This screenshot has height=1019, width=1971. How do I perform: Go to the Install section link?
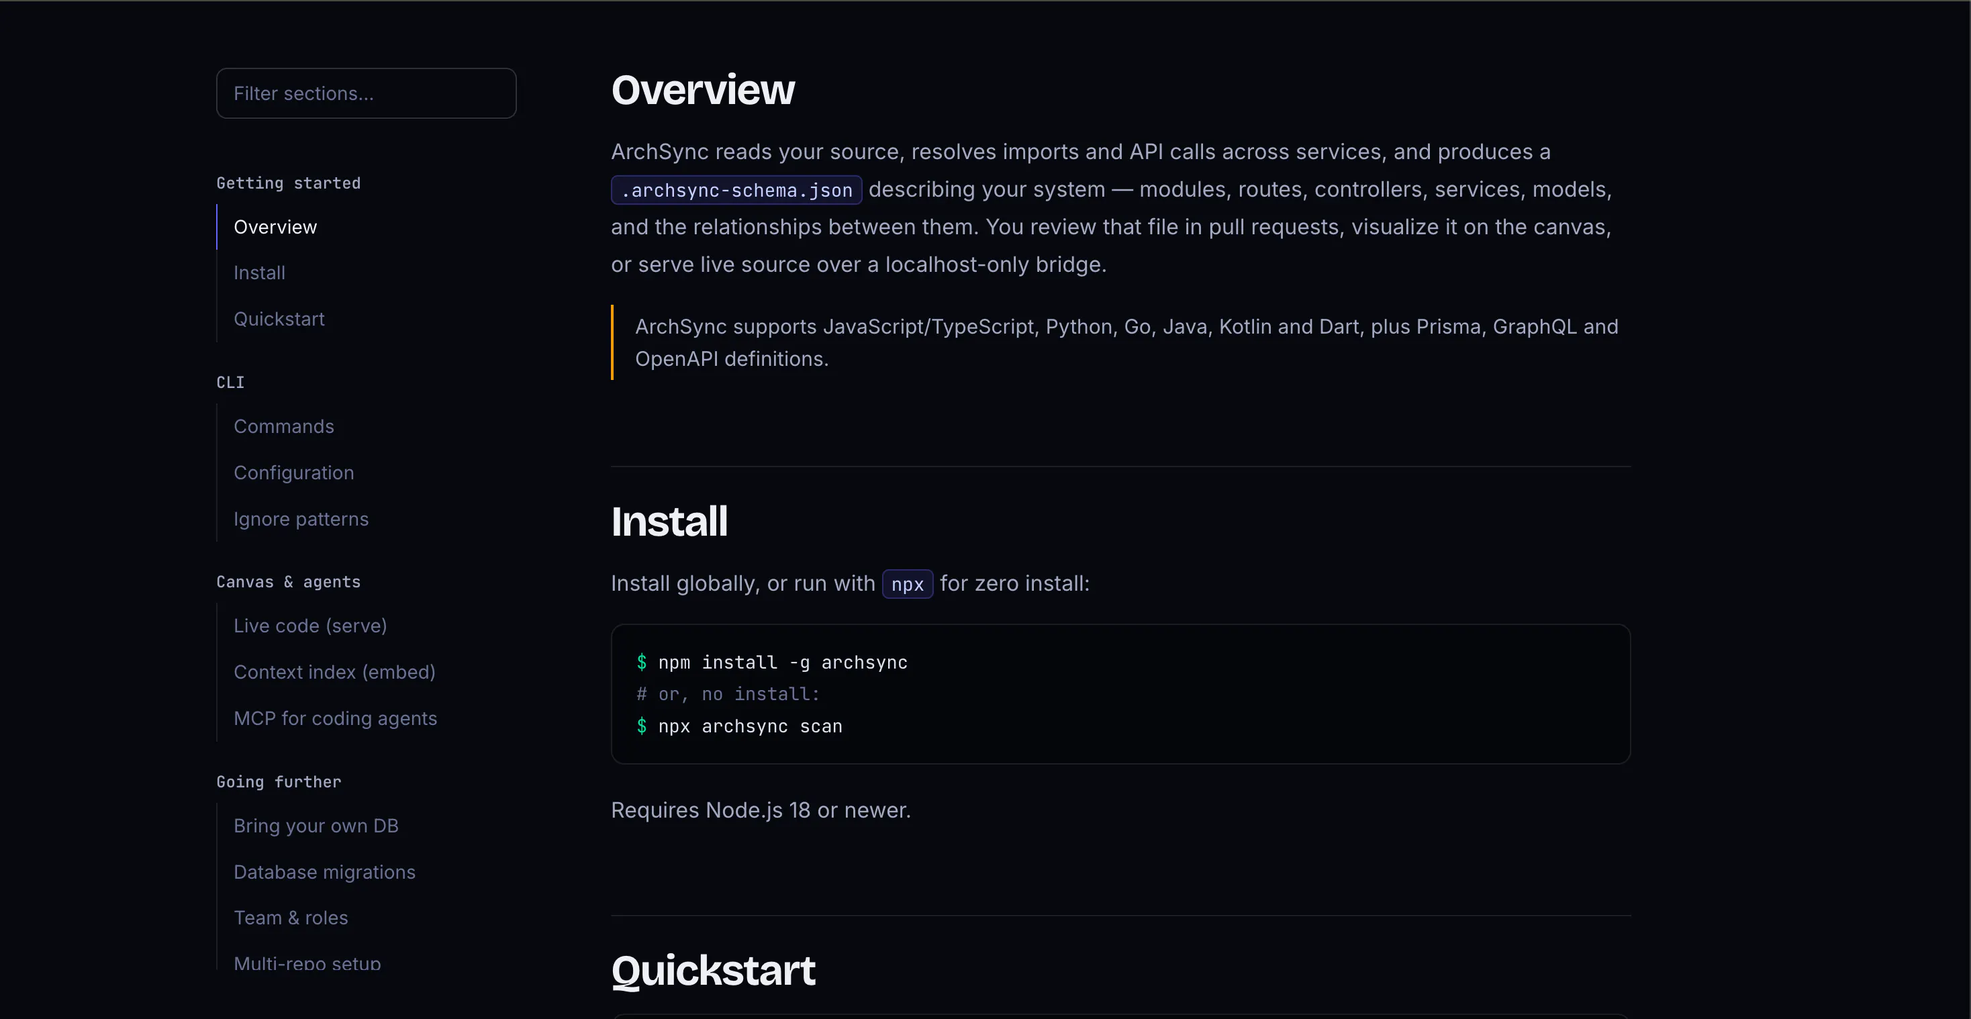pyautogui.click(x=258, y=273)
